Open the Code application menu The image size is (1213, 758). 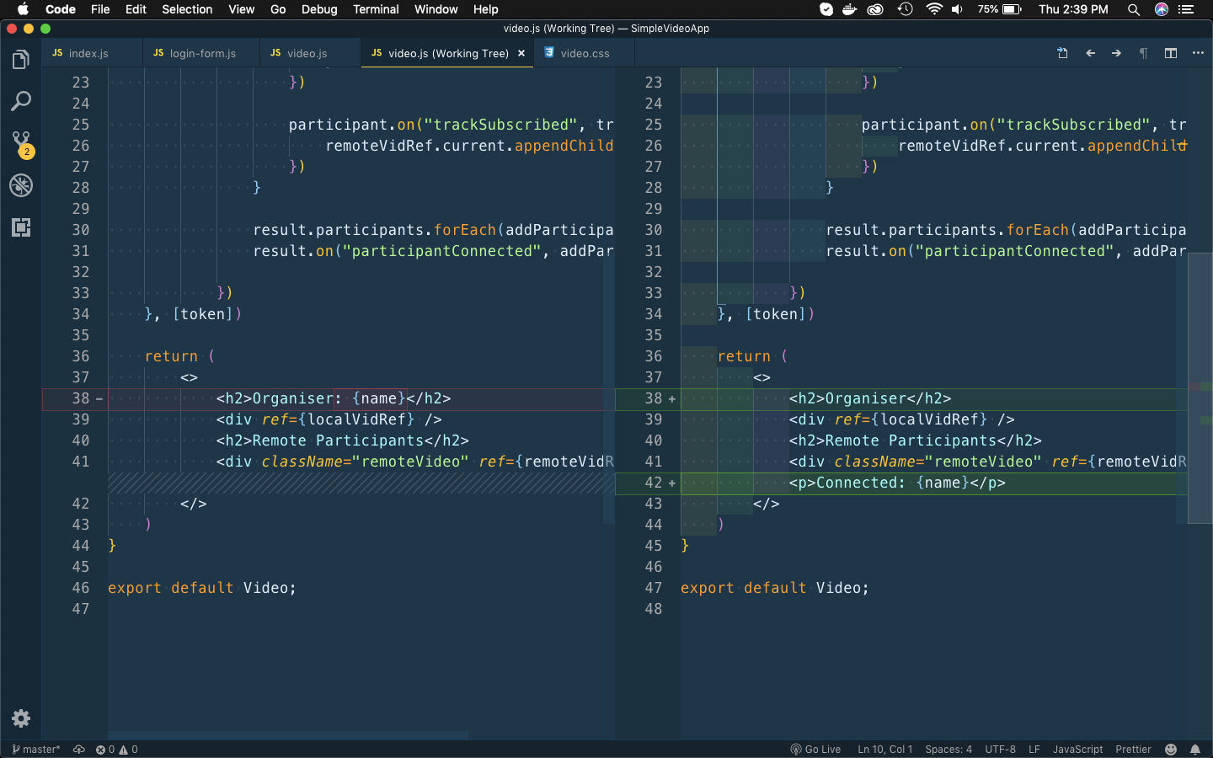click(x=61, y=9)
